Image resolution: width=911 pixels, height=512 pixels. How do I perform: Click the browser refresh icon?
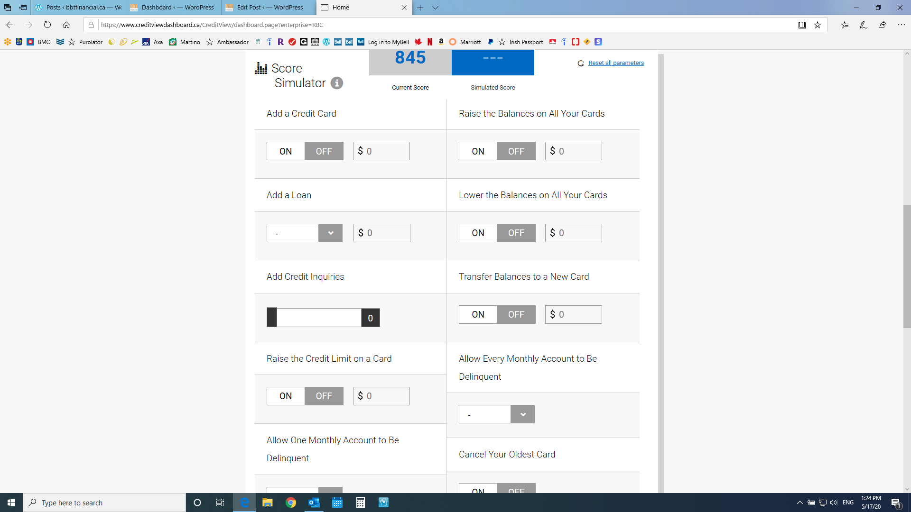(x=47, y=25)
